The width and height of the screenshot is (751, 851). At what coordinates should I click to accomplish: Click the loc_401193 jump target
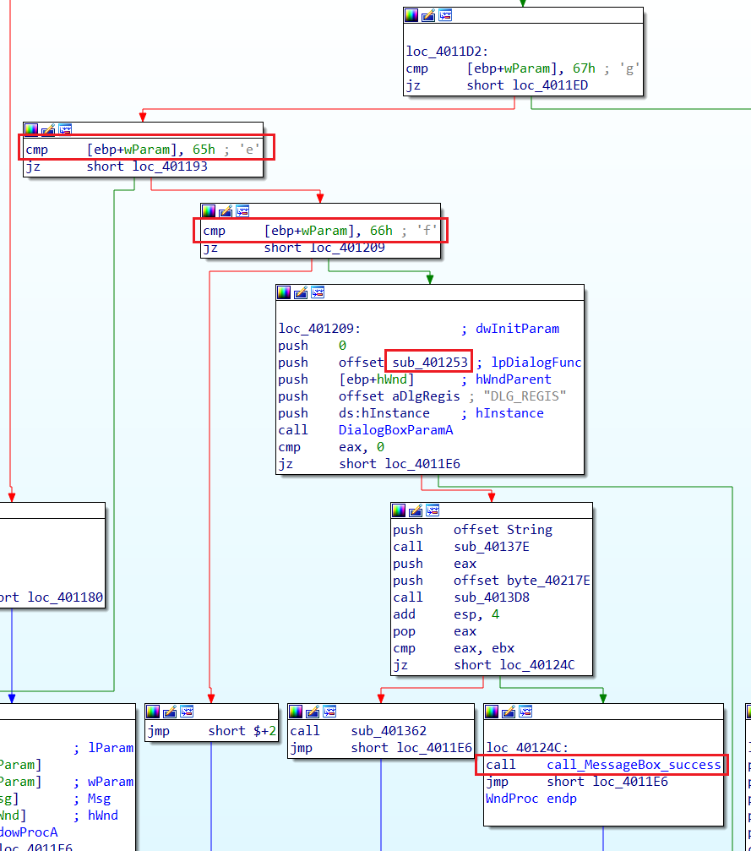coord(170,166)
